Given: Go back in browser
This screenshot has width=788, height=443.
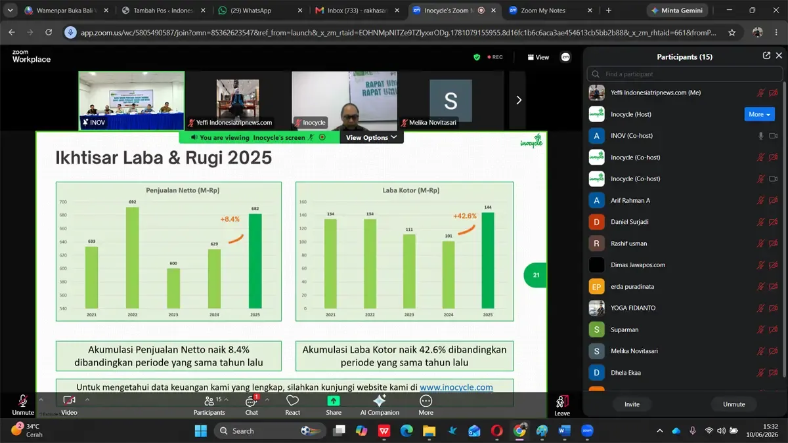Looking at the screenshot, I should coord(11,32).
